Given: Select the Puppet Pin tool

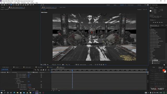Looking at the screenshot, I should coord(33,5).
